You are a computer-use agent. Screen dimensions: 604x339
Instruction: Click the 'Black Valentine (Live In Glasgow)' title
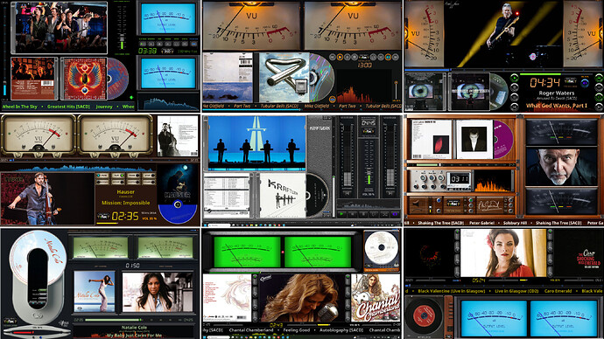(451, 291)
